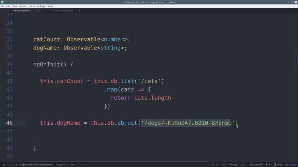The height and width of the screenshot is (167, 298).
Task: Close the Atom window
Action: click(296, 2)
